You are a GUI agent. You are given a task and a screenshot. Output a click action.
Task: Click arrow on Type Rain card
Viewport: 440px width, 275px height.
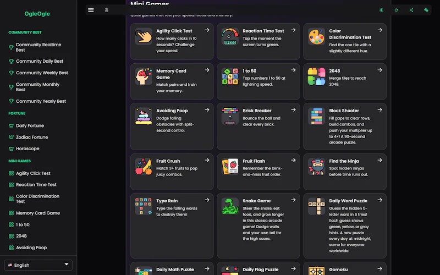207,200
